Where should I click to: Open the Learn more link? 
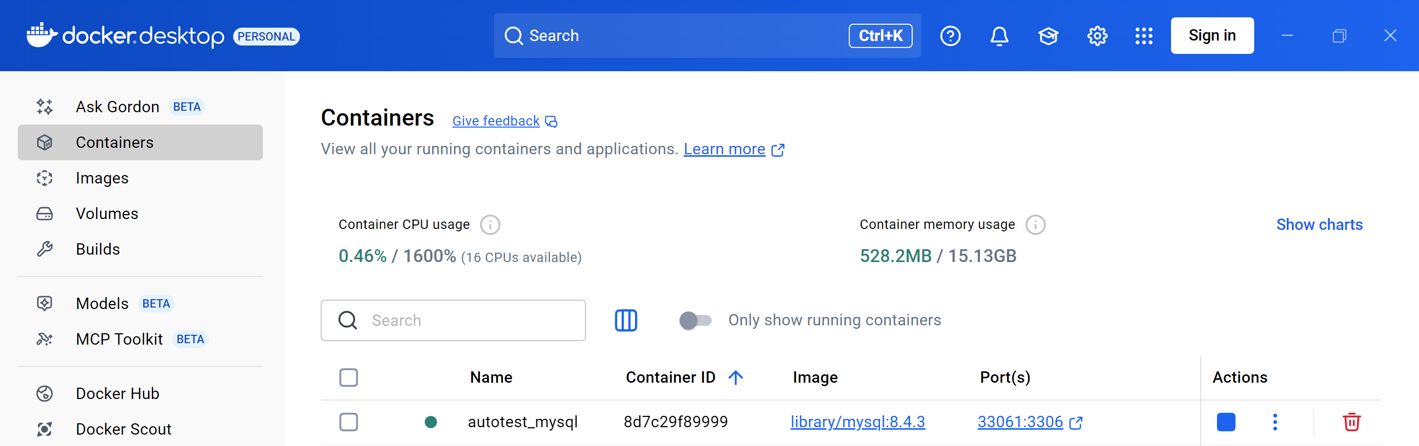pos(724,149)
